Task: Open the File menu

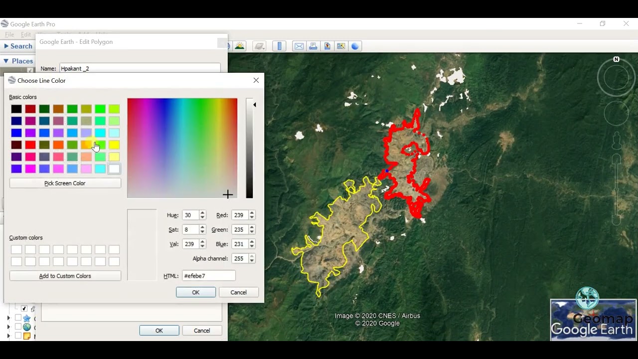Action: 9,35
